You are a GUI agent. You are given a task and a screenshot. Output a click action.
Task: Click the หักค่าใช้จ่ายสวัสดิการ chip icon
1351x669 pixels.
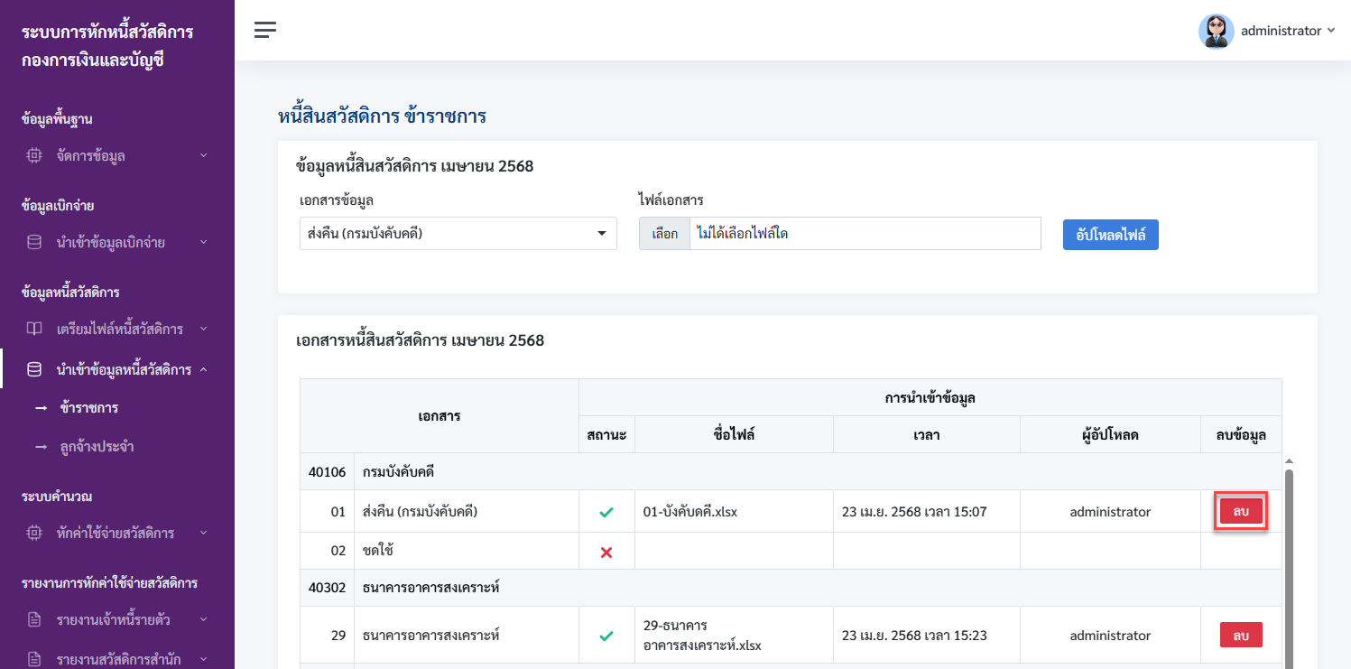click(x=34, y=533)
